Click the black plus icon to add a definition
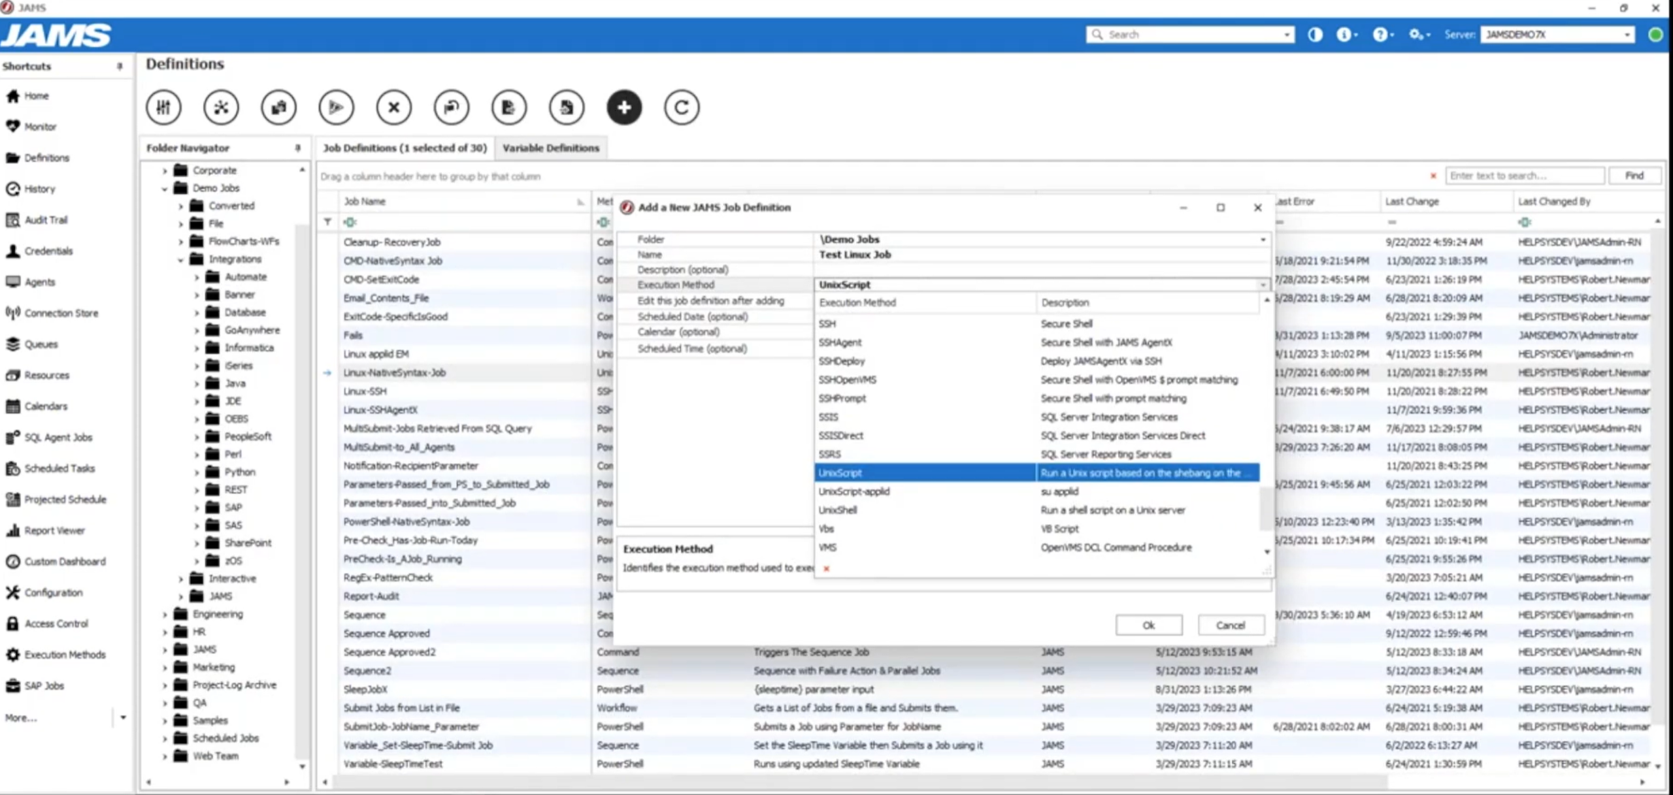This screenshot has height=795, width=1673. point(624,108)
